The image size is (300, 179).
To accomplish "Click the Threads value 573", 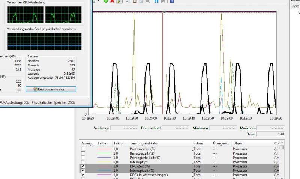I will point(72,65).
